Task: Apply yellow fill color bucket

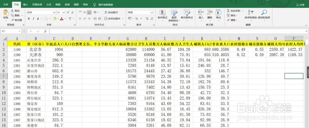Action: pos(55,19)
